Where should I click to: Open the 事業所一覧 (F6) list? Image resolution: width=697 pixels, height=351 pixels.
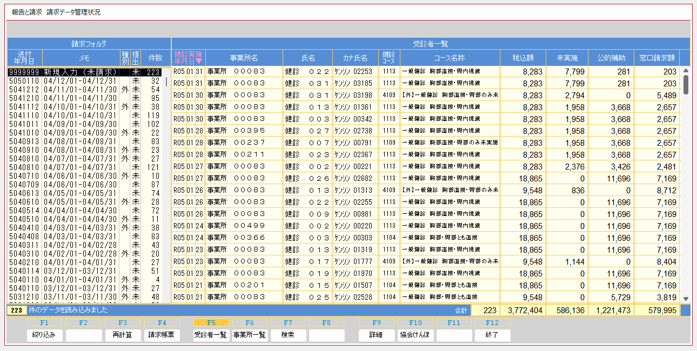[x=249, y=335]
